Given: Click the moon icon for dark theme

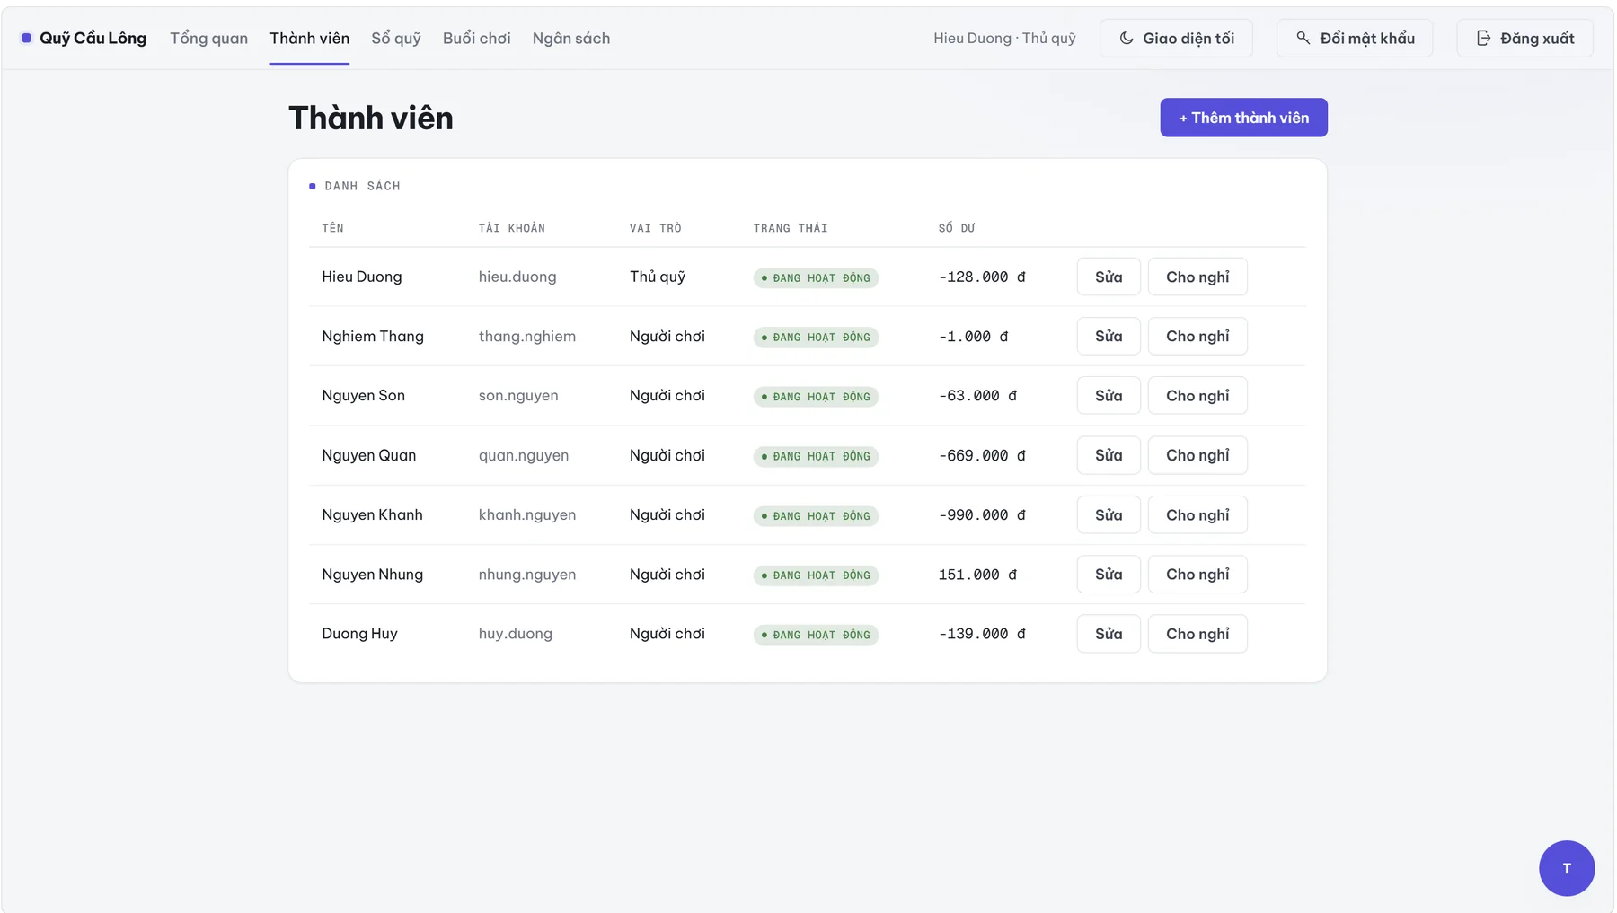Looking at the screenshot, I should [x=1127, y=38].
